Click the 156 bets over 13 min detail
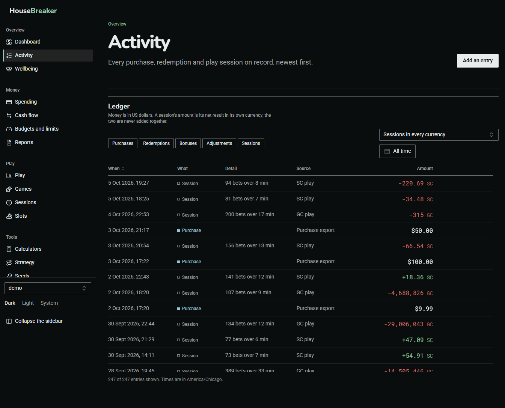The height and width of the screenshot is (408, 505). [250, 245]
